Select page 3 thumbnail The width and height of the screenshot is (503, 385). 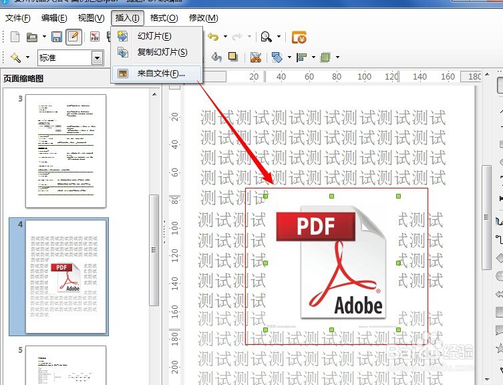[x=65, y=151]
